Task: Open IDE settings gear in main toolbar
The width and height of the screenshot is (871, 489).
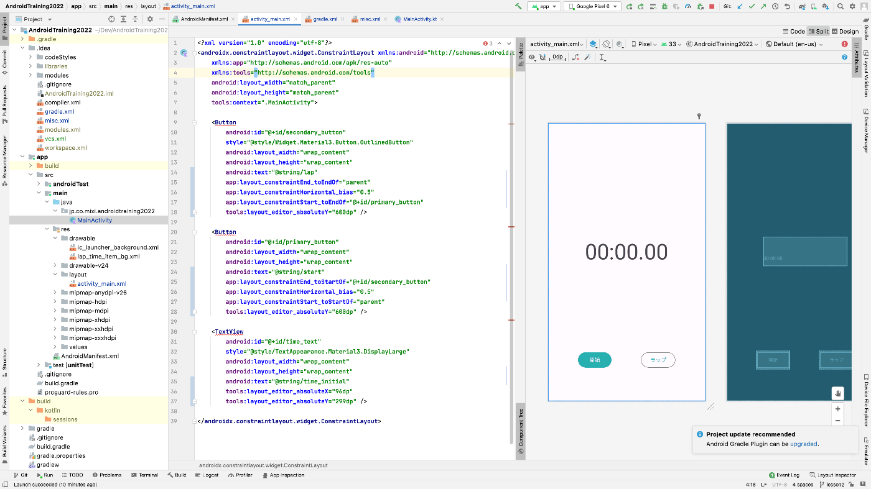Action: [x=852, y=6]
